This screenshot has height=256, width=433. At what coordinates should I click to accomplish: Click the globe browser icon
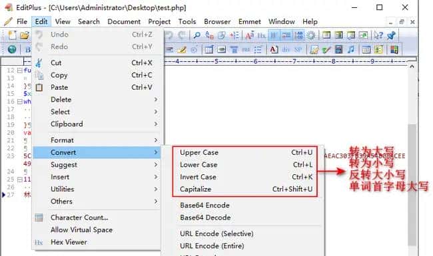(12, 50)
